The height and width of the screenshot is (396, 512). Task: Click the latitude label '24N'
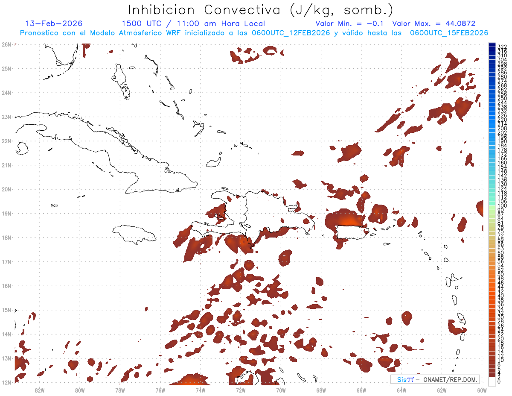pos(6,93)
